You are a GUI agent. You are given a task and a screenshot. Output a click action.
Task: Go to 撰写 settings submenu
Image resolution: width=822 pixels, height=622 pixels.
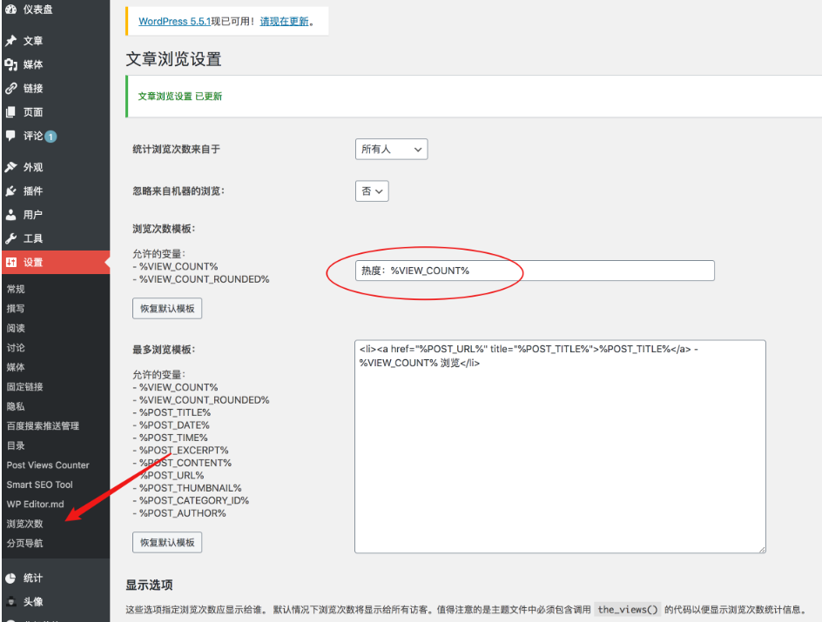pos(16,308)
